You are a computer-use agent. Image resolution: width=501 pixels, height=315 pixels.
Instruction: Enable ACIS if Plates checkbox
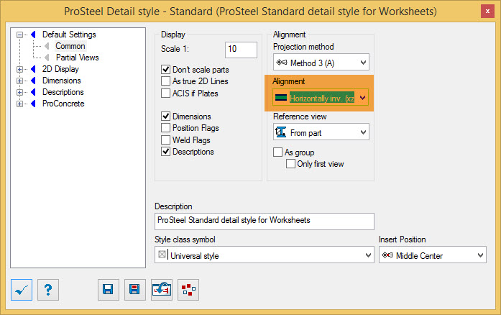pyautogui.click(x=165, y=93)
